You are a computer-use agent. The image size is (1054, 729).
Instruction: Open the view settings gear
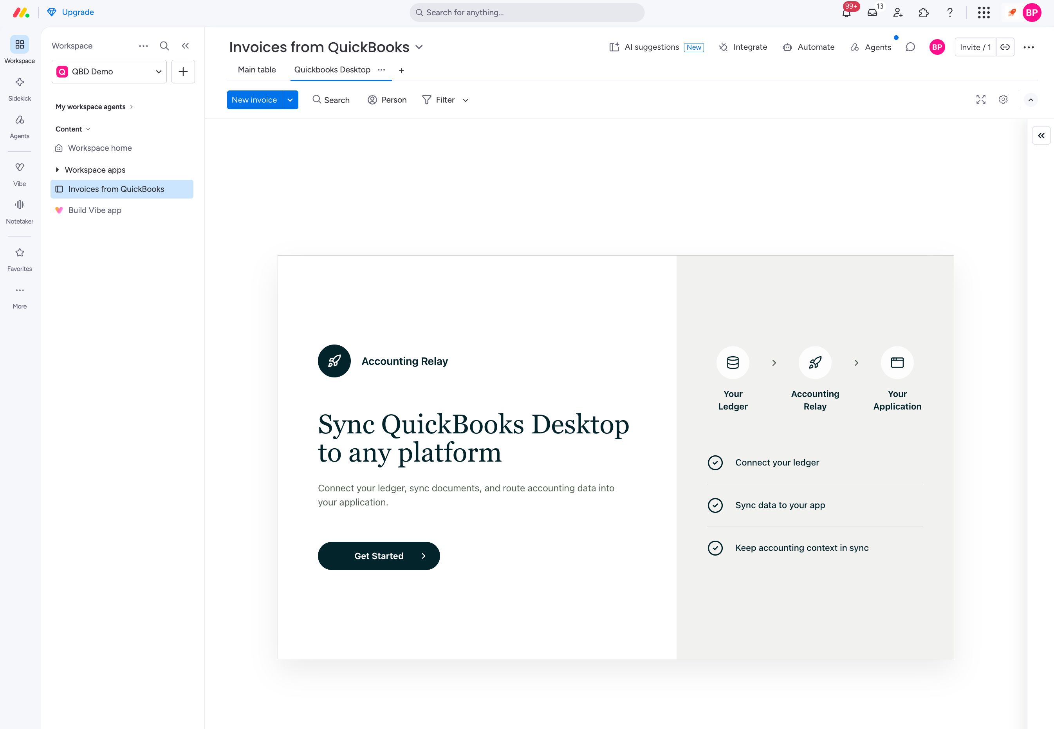[x=1003, y=99]
